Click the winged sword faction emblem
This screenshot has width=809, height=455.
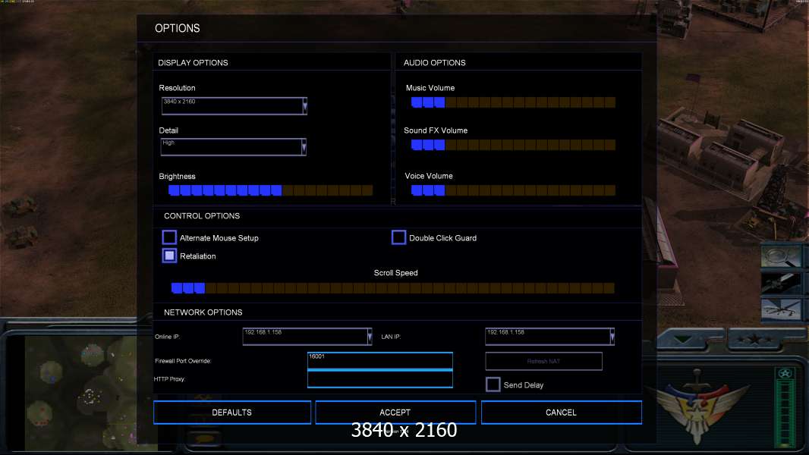click(697, 407)
